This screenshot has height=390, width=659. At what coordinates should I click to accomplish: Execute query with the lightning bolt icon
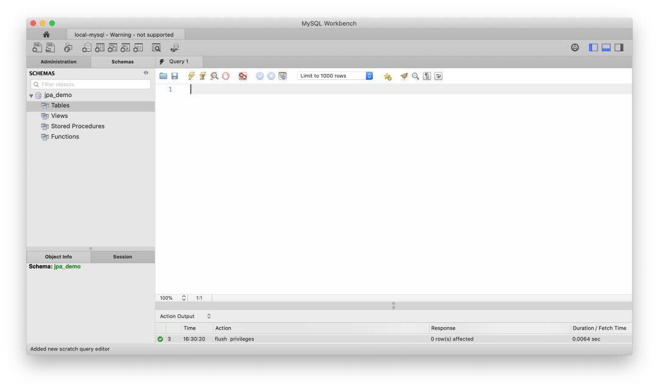[191, 76]
